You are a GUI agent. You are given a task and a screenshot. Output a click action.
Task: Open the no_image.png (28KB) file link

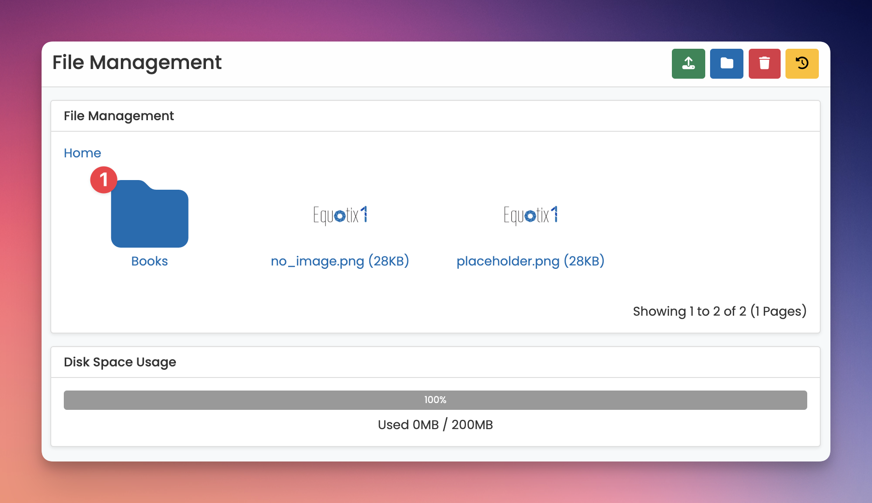tap(340, 261)
